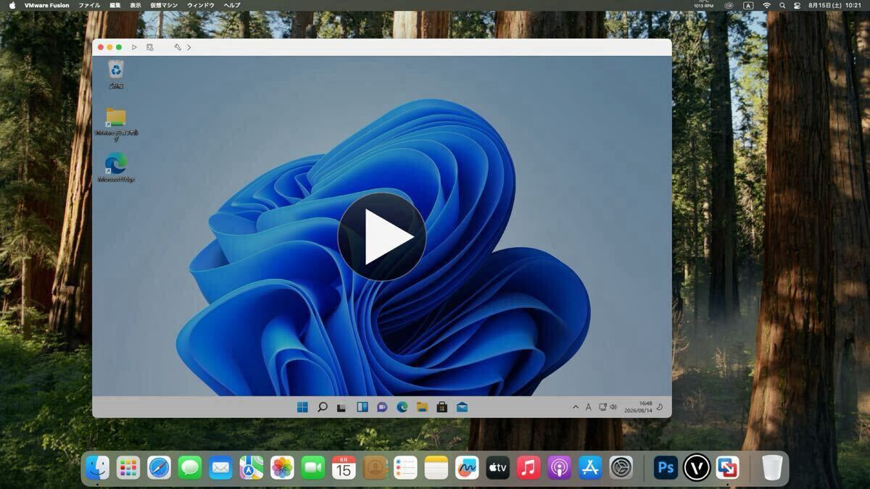Open Photos from the Dock
This screenshot has width=870, height=489.
(282, 467)
